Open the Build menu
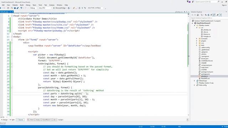 (x=22, y=5)
